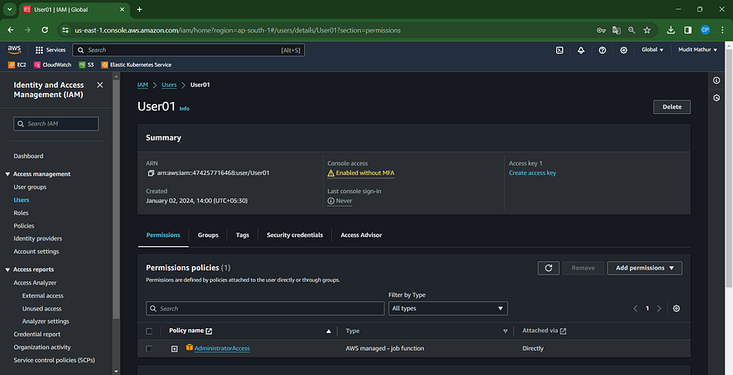733x375 pixels.
Task: Open Chrome side panel icon
Action: (x=688, y=30)
